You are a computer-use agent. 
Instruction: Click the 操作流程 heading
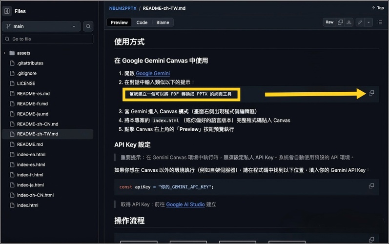(x=129, y=221)
